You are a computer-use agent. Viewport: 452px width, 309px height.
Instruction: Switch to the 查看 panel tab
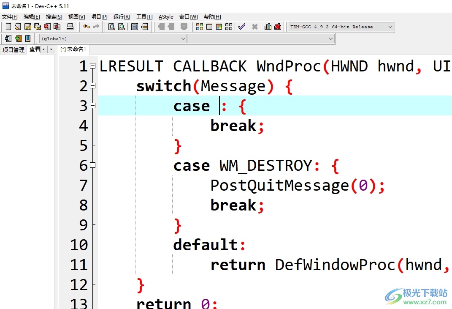pos(34,49)
